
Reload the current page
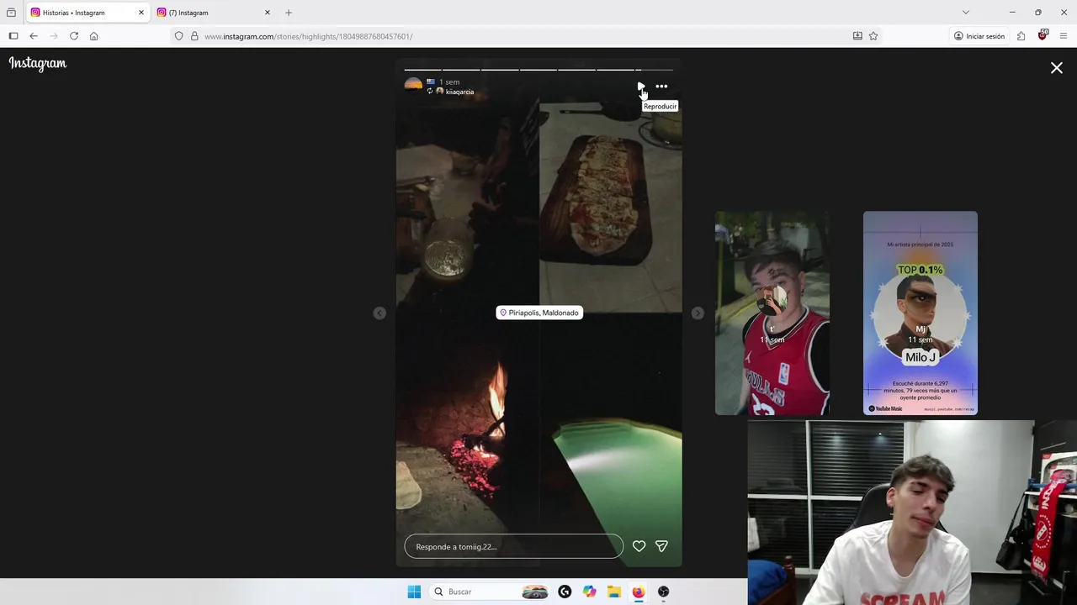(x=74, y=36)
